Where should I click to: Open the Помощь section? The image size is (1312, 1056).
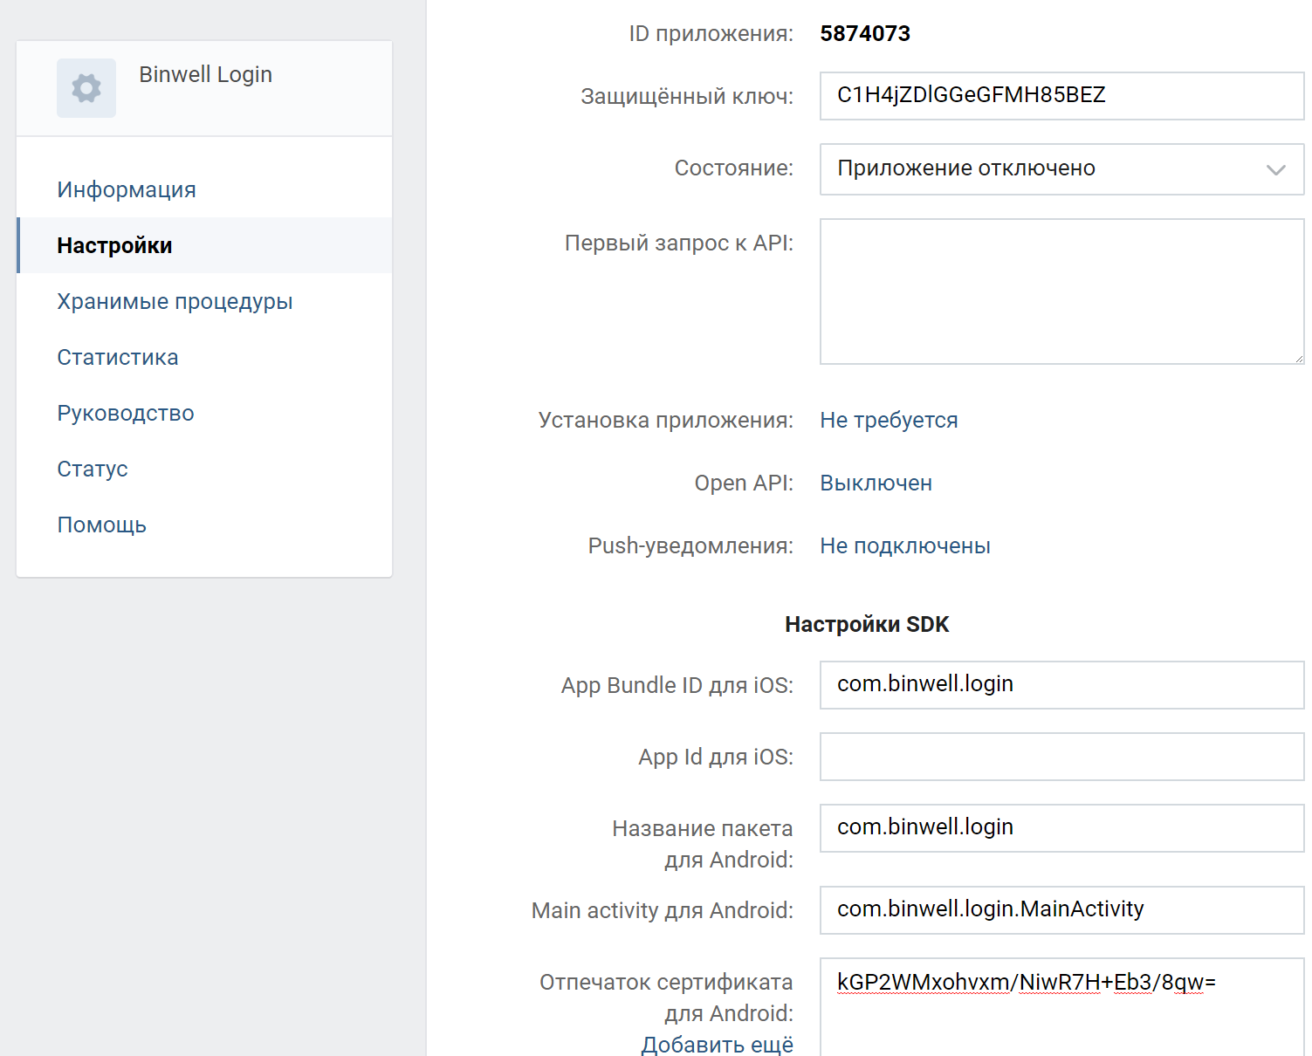click(x=101, y=524)
